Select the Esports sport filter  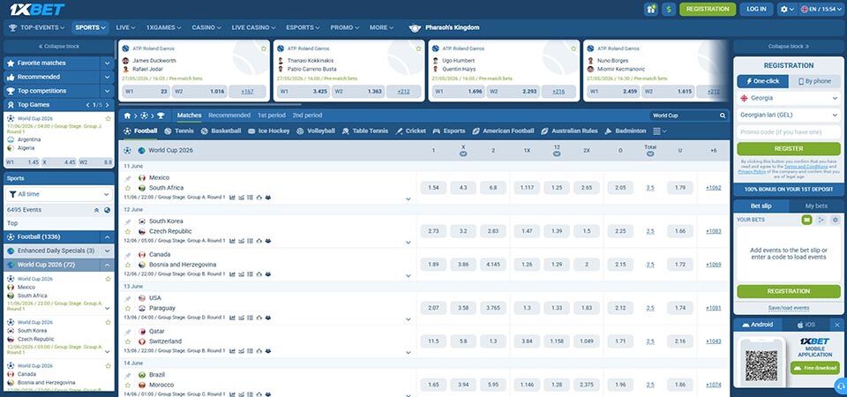coord(449,131)
